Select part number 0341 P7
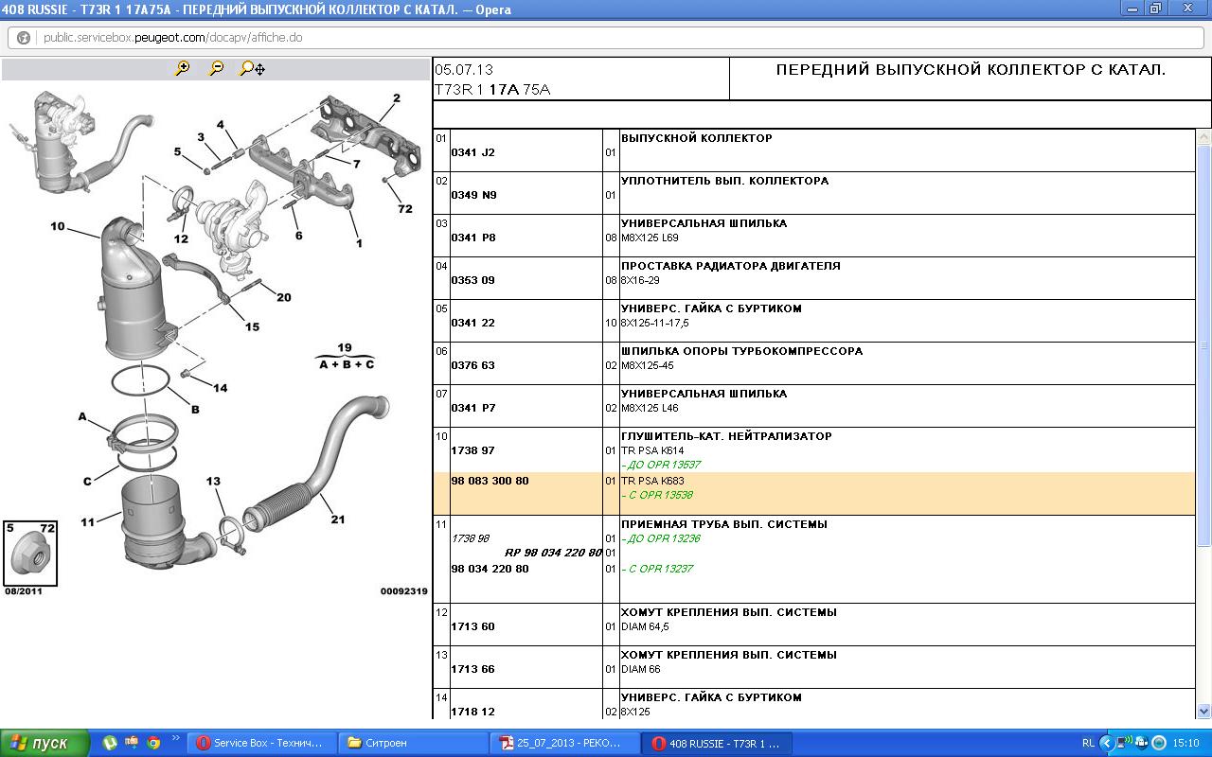 click(472, 408)
